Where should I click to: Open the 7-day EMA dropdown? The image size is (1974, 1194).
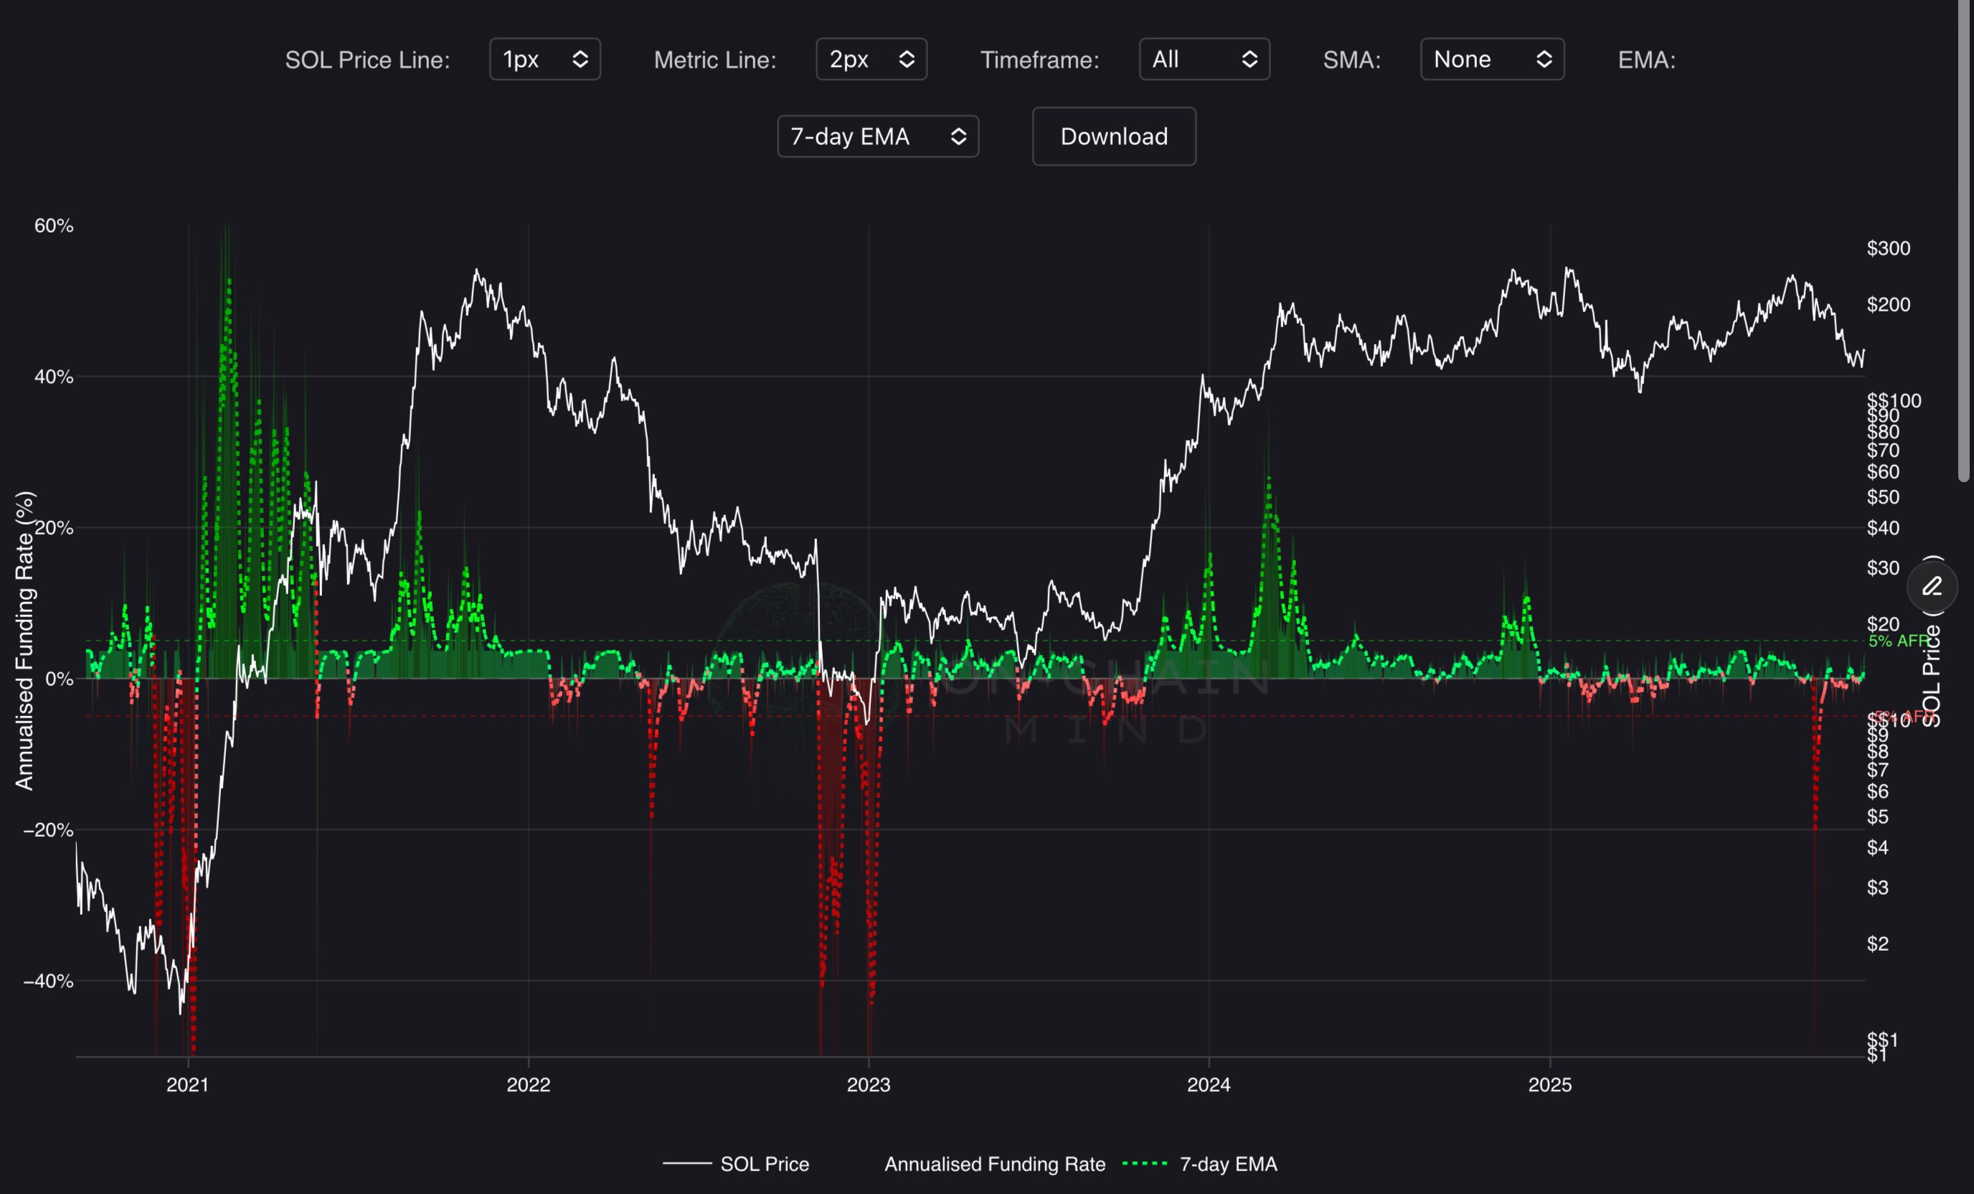pos(877,136)
